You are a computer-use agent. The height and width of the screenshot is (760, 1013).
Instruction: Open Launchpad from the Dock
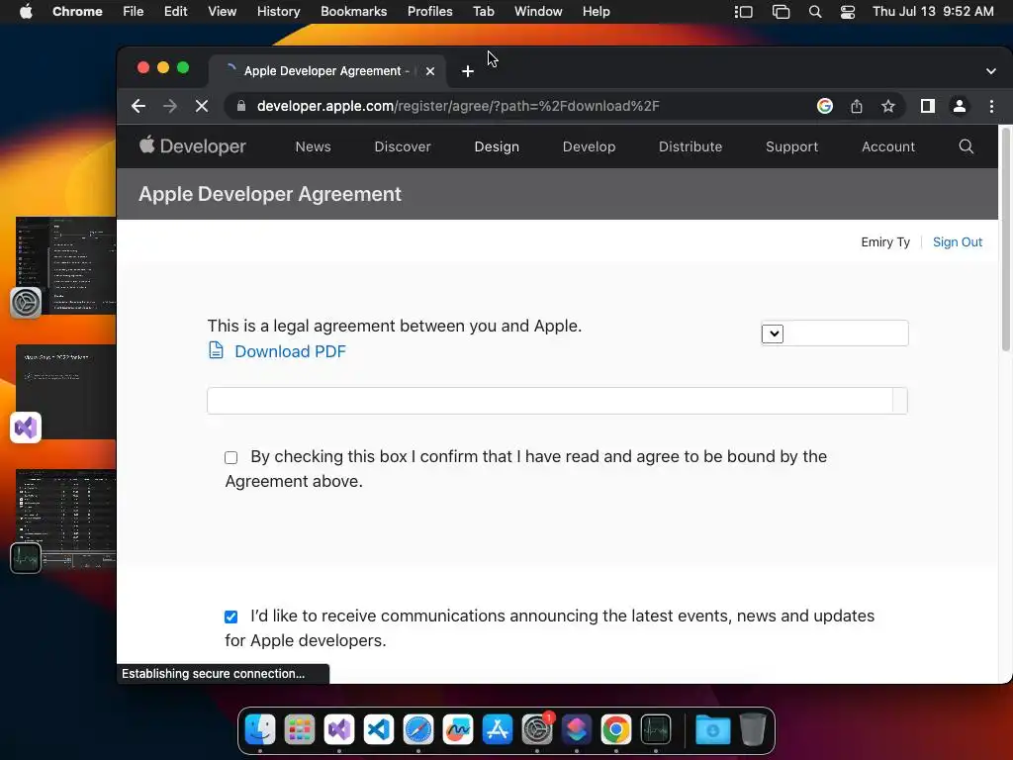300,730
